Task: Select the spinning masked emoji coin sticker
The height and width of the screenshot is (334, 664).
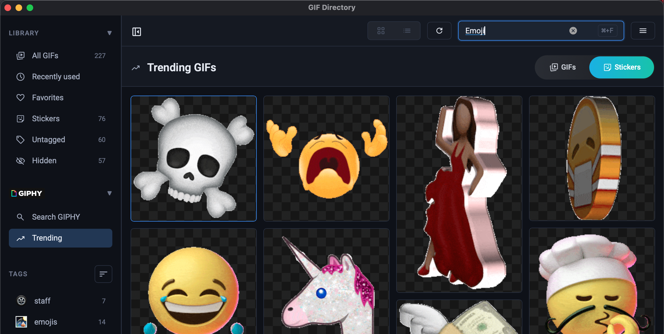Action: click(592, 158)
